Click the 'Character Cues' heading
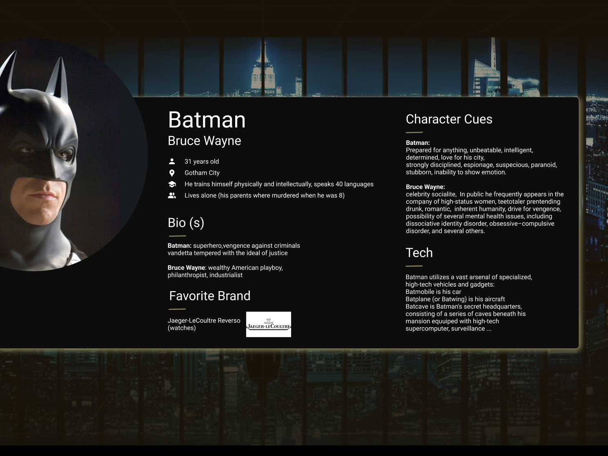Viewport: 608px width, 456px height. point(449,119)
